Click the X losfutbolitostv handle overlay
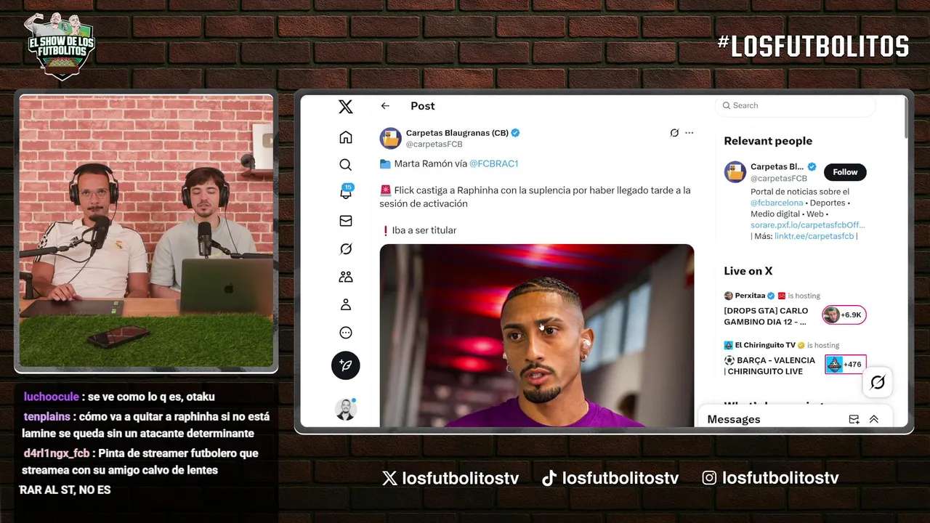Screen dimensions: 930x523 pyautogui.click(x=450, y=478)
